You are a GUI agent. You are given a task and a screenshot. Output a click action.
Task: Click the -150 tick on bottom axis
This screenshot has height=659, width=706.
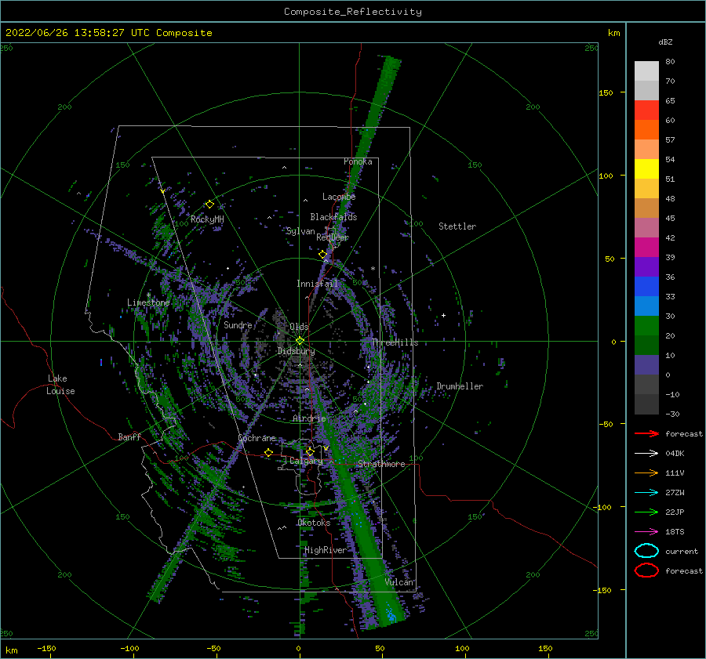click(x=46, y=648)
